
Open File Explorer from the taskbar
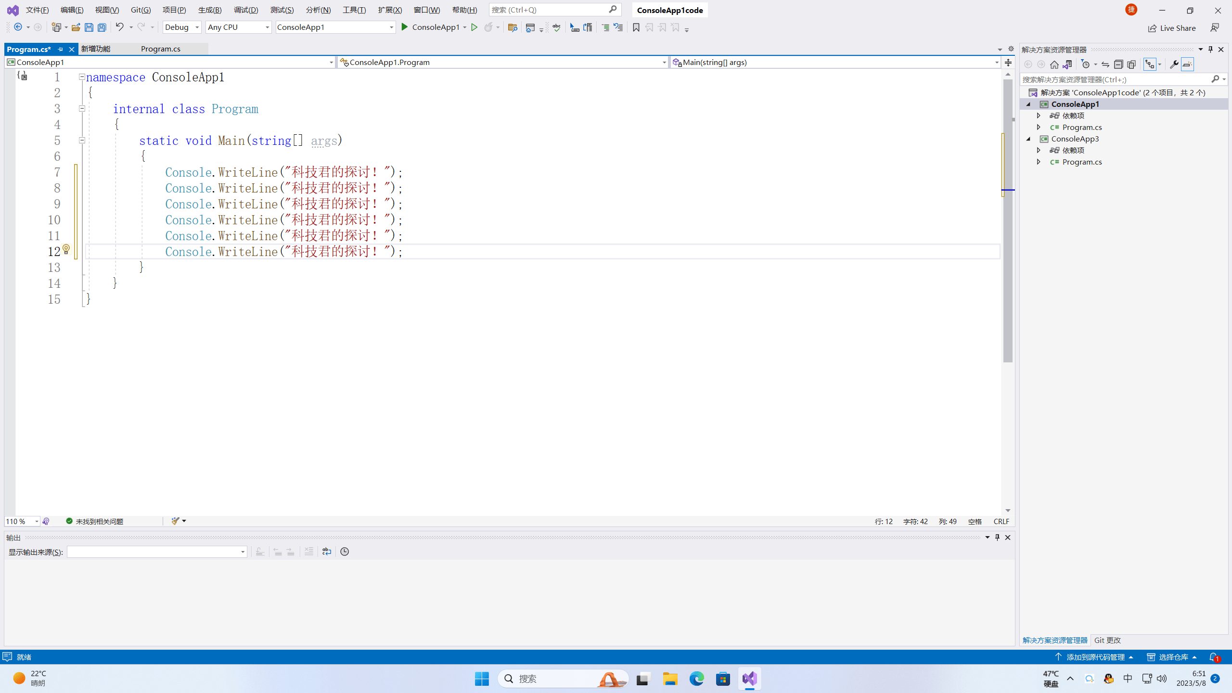[x=670, y=679]
